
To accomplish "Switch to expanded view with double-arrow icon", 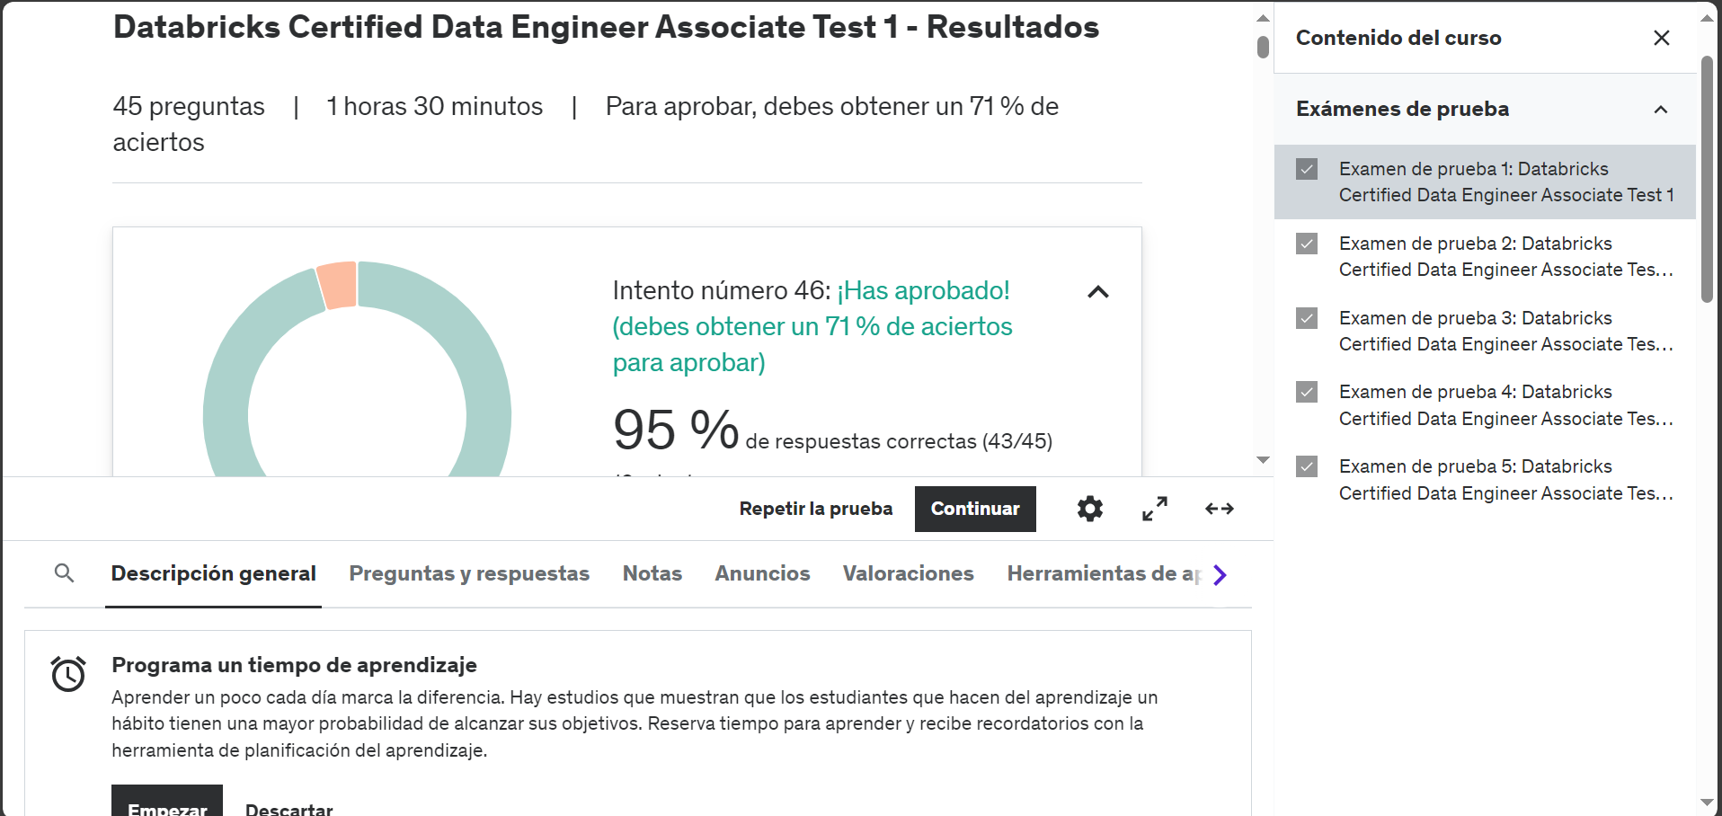I will tap(1219, 509).
